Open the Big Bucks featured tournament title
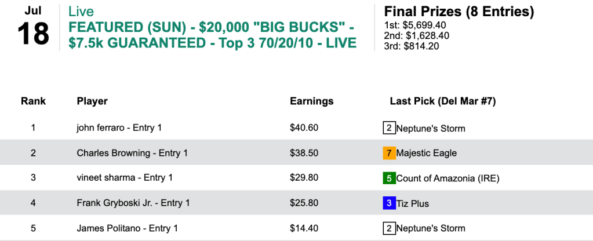593x241 pixels. click(x=213, y=35)
